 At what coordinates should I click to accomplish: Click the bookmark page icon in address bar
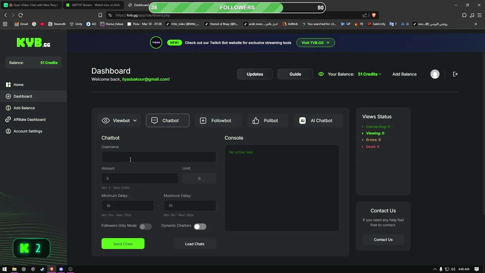[x=100, y=15]
